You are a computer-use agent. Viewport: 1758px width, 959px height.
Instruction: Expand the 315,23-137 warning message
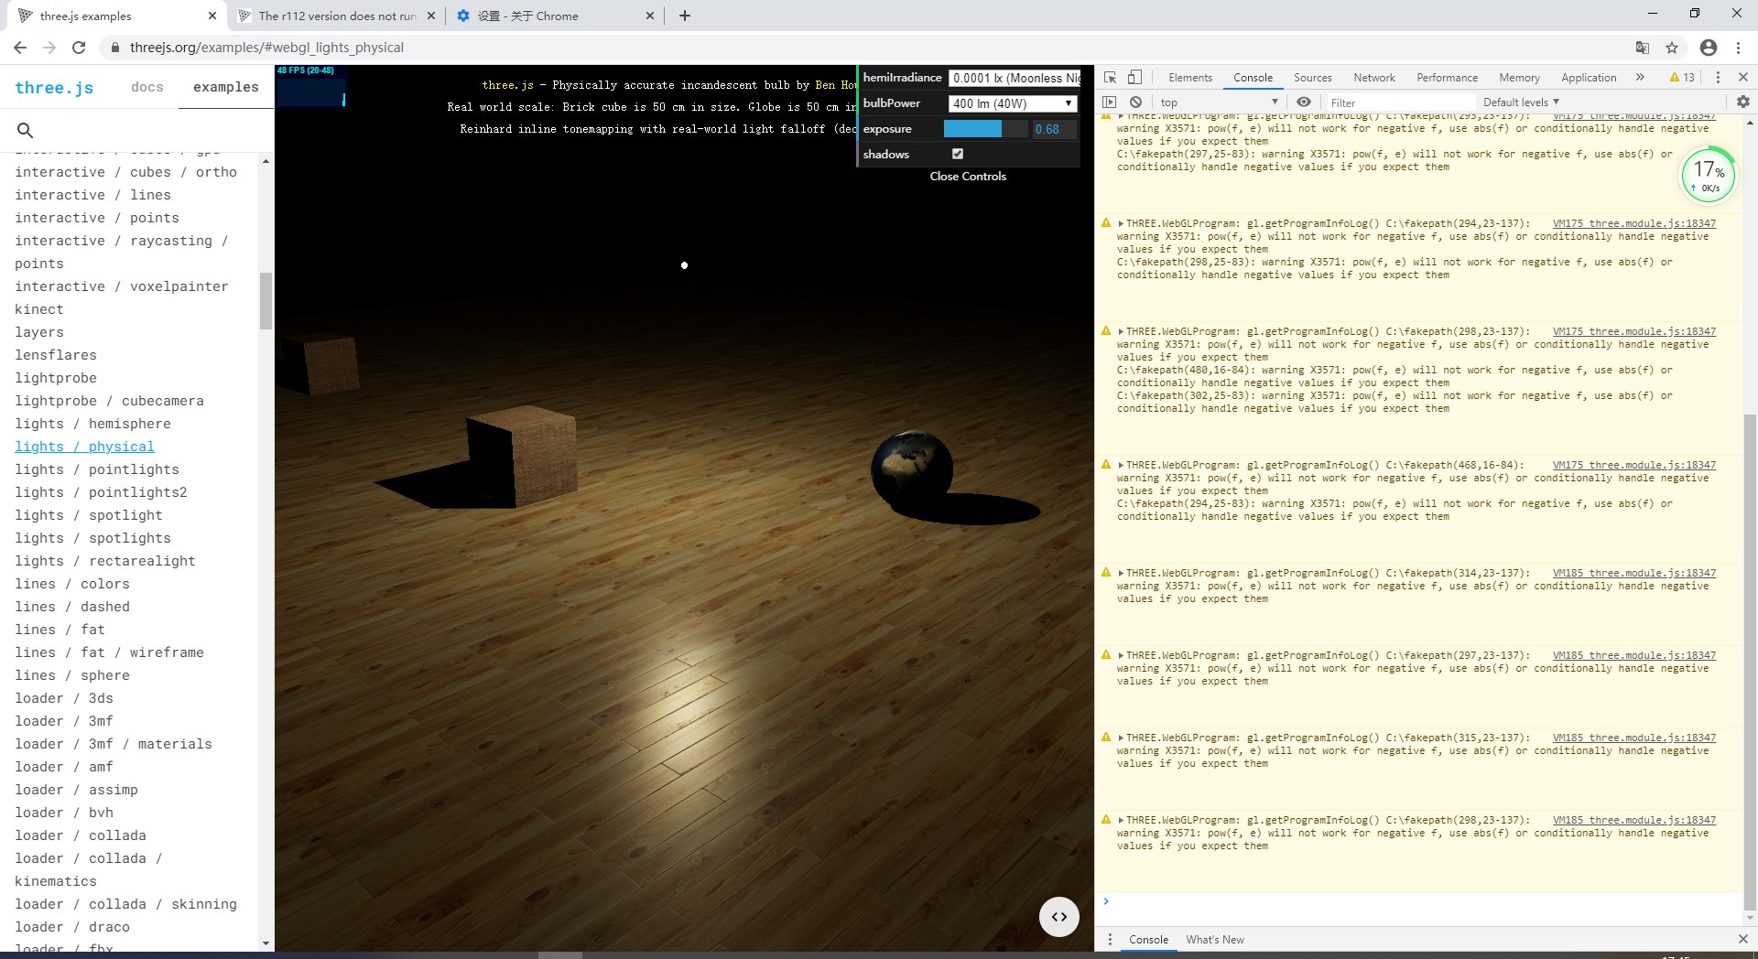tap(1121, 738)
